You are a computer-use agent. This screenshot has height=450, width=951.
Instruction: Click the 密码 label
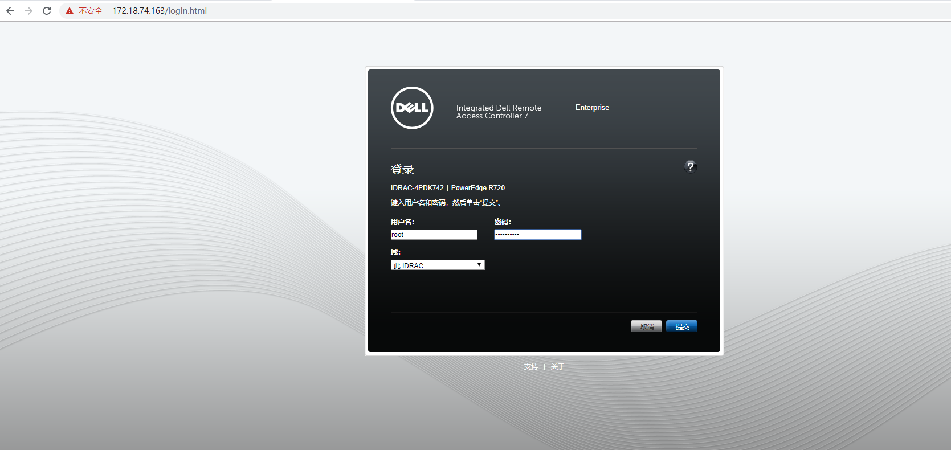click(503, 222)
